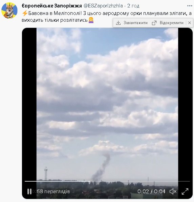Expand the three-dot more options menu

[190, 6]
